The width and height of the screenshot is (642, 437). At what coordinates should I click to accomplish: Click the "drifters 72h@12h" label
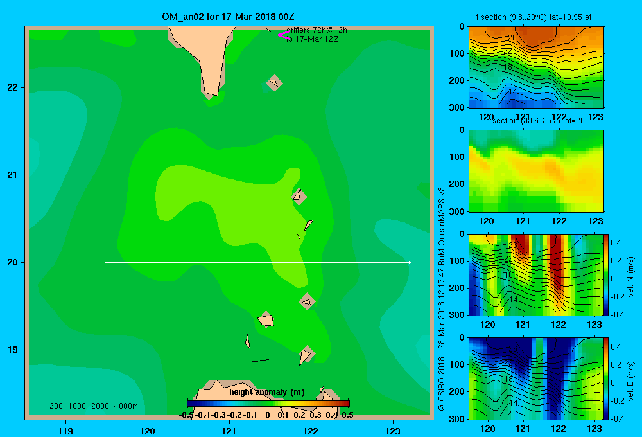pyautogui.click(x=317, y=30)
